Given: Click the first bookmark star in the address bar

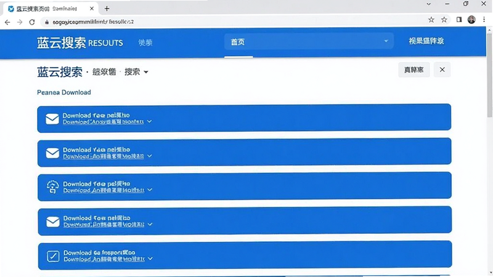Looking at the screenshot, I should (431, 20).
